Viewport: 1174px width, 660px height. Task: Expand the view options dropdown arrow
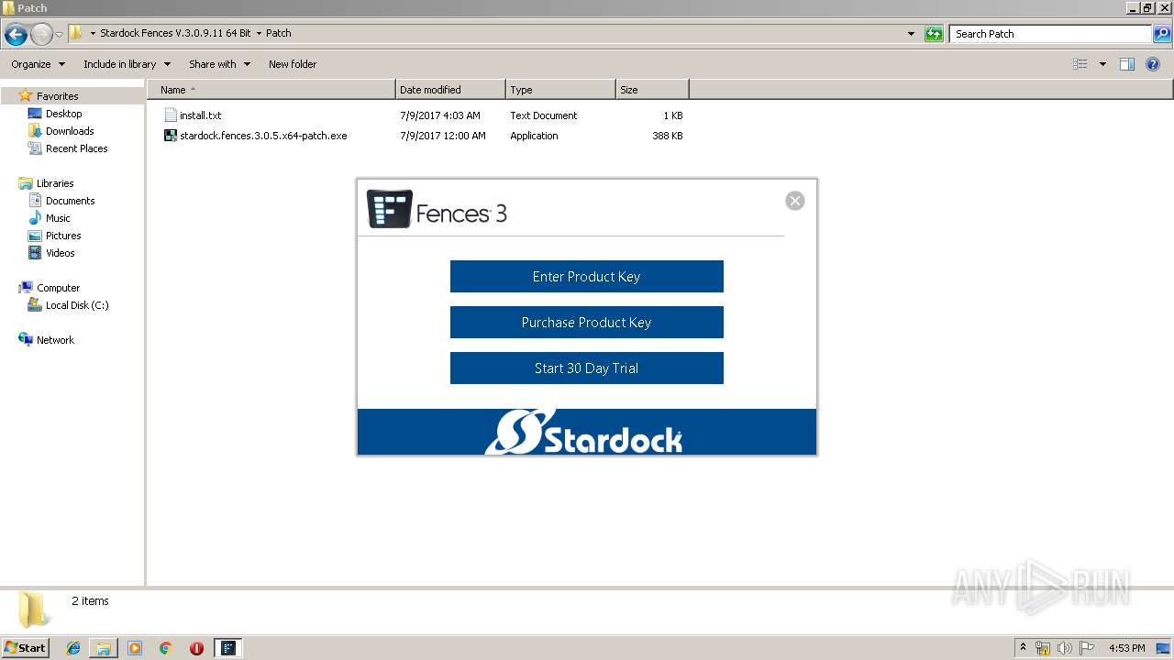click(1102, 64)
